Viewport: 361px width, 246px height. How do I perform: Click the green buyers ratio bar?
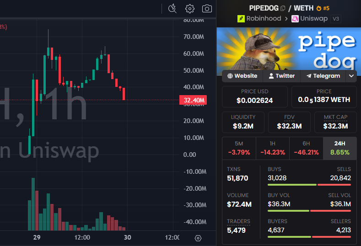coord(290,237)
